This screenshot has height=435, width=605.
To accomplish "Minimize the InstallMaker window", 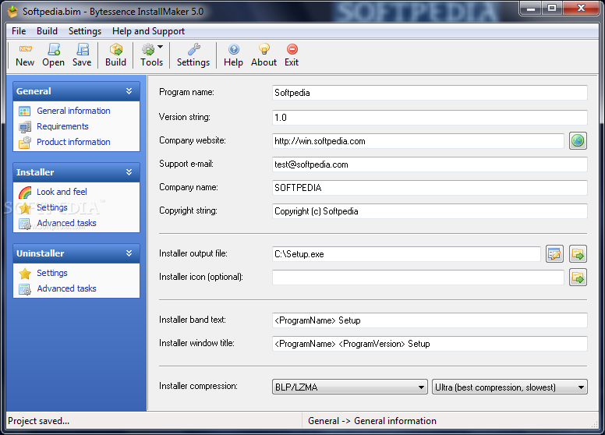I will pyautogui.click(x=531, y=8).
